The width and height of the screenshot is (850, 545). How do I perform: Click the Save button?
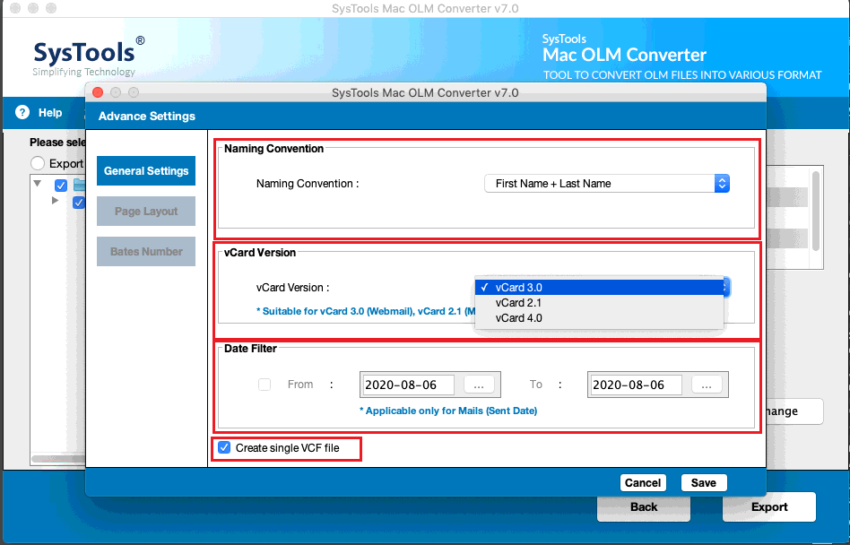point(704,482)
